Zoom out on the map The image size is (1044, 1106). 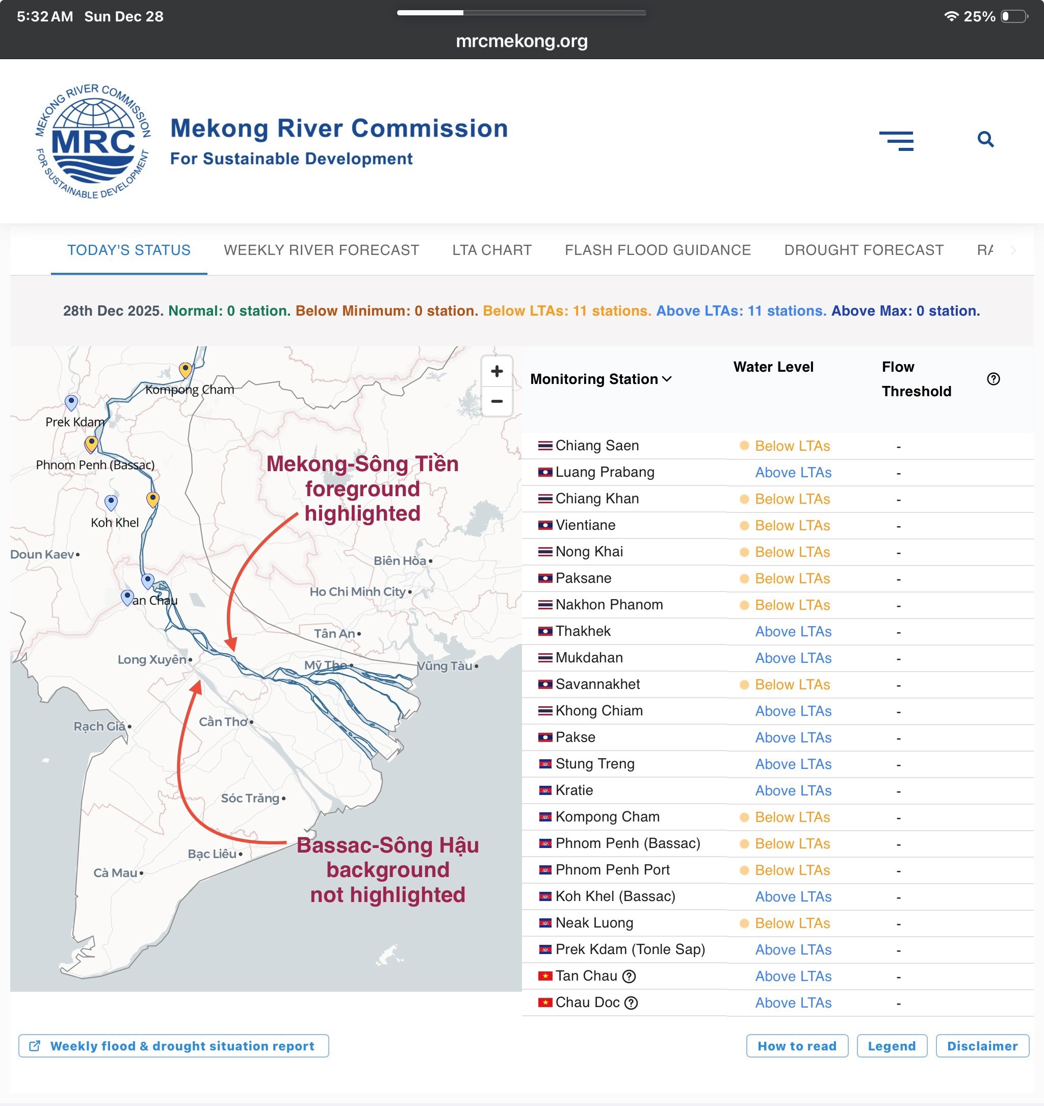coord(497,401)
